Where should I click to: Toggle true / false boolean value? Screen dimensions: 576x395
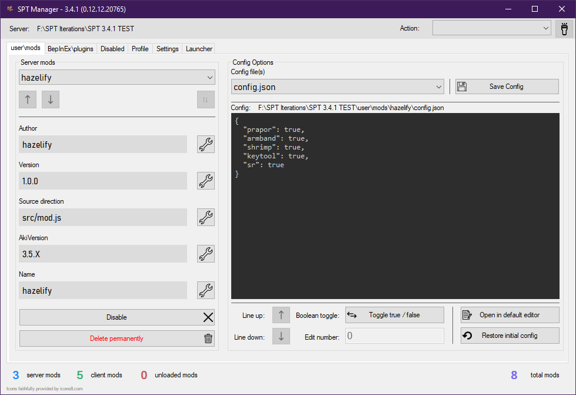click(x=395, y=315)
